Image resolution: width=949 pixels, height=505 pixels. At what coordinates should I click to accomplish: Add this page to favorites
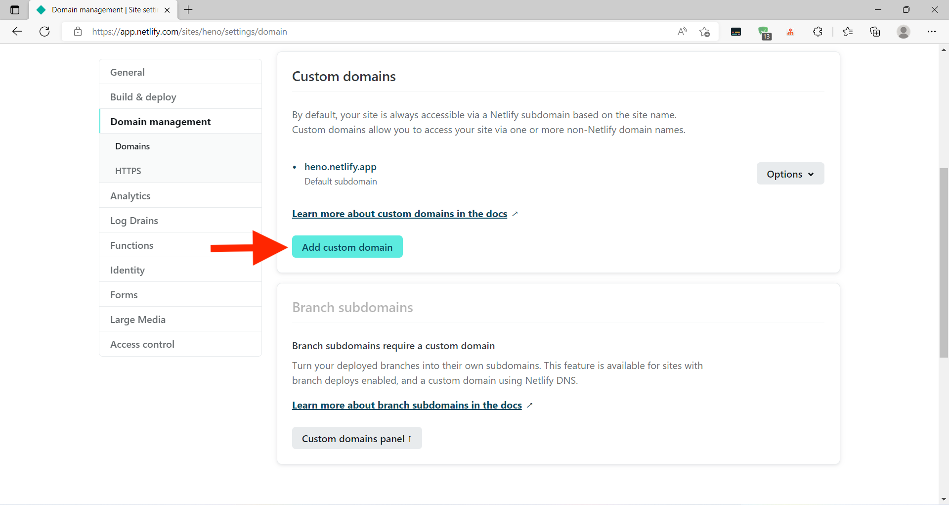[705, 31]
